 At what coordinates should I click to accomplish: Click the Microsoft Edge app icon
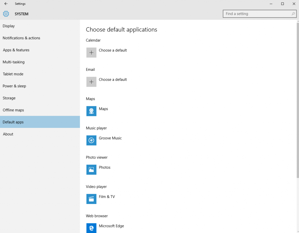point(91,228)
